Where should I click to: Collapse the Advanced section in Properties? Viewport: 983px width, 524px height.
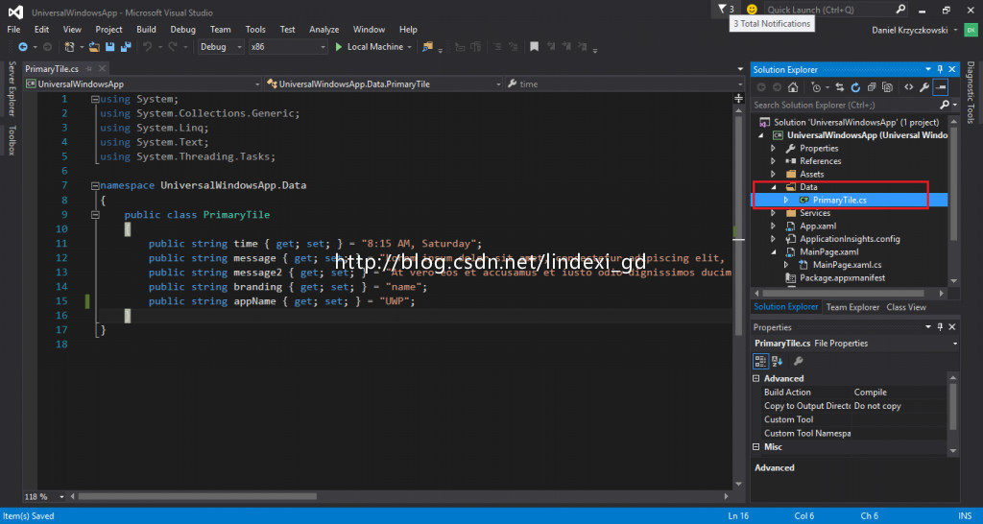point(756,378)
